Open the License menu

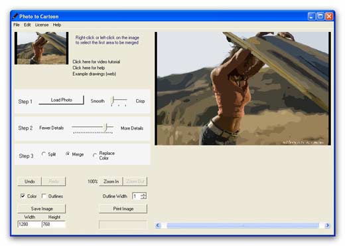[42, 25]
